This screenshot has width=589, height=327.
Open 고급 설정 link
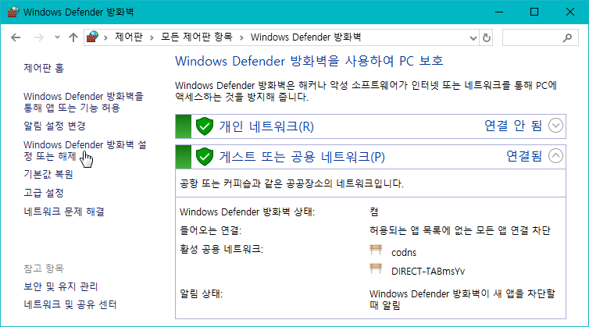coord(44,193)
